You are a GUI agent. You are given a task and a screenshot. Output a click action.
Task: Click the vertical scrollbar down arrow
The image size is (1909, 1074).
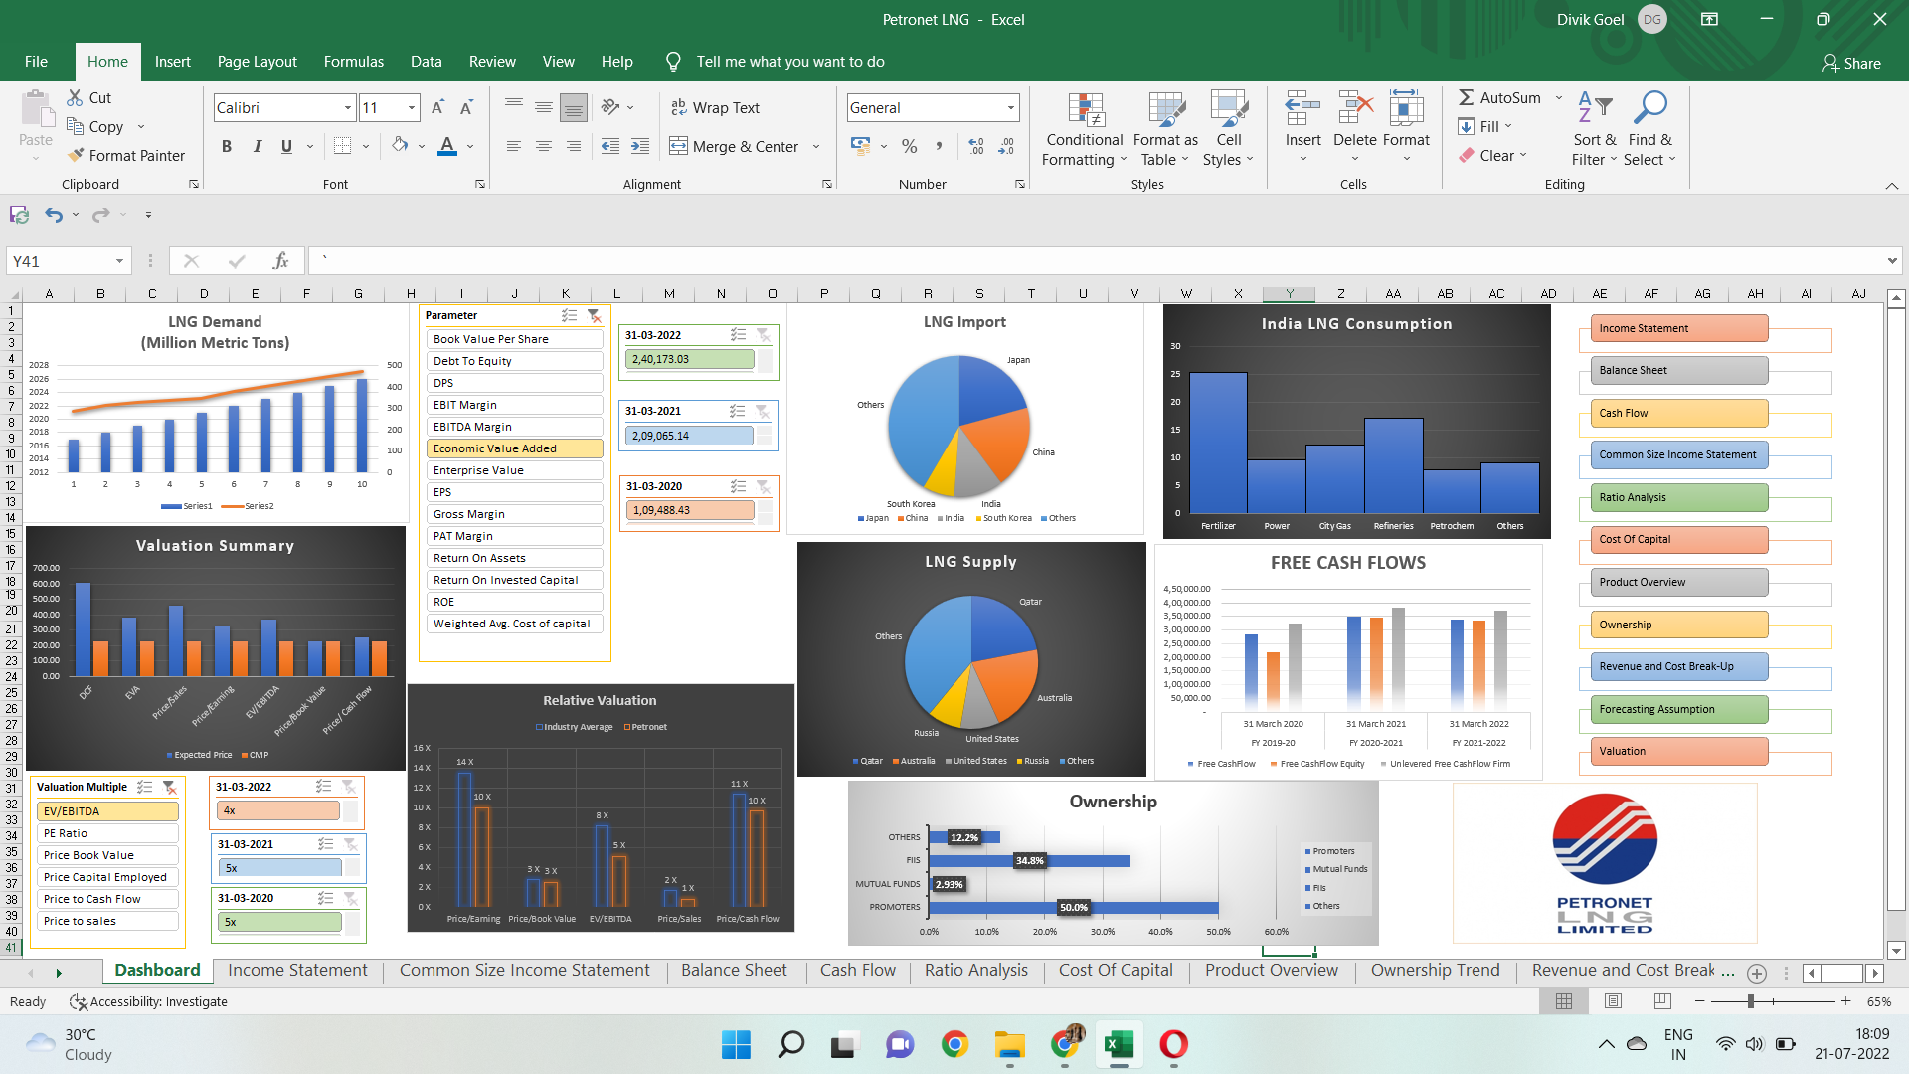[x=1896, y=951]
